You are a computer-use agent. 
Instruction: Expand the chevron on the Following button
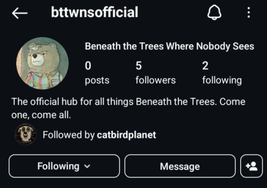coord(87,166)
